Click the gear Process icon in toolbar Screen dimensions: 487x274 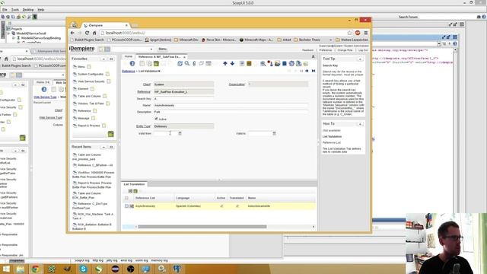[291, 64]
